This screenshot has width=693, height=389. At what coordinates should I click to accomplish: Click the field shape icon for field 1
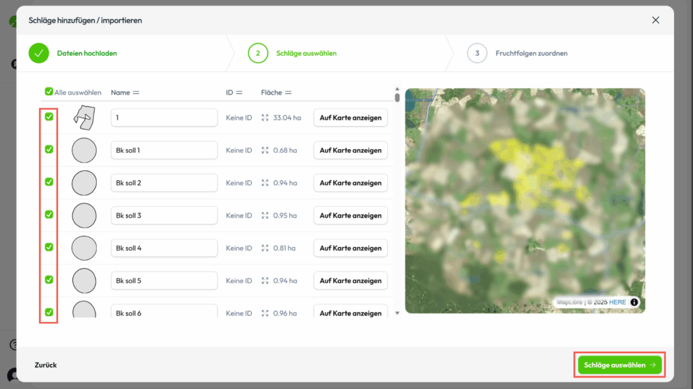[84, 118]
